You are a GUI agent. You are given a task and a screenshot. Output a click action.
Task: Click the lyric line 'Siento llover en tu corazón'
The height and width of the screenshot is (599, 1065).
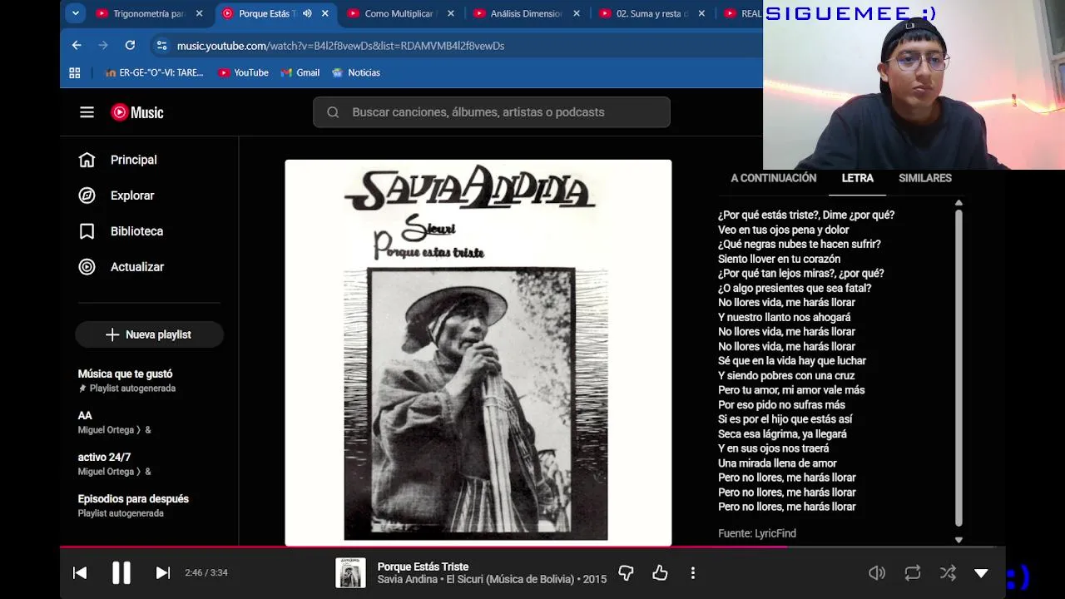[779, 259]
